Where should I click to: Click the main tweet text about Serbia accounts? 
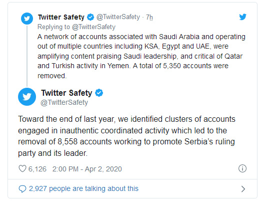(126, 136)
